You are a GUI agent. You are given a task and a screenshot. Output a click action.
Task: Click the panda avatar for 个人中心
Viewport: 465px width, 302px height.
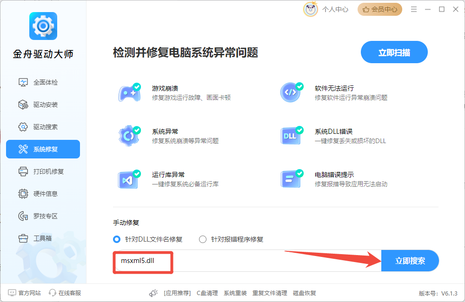coord(311,9)
